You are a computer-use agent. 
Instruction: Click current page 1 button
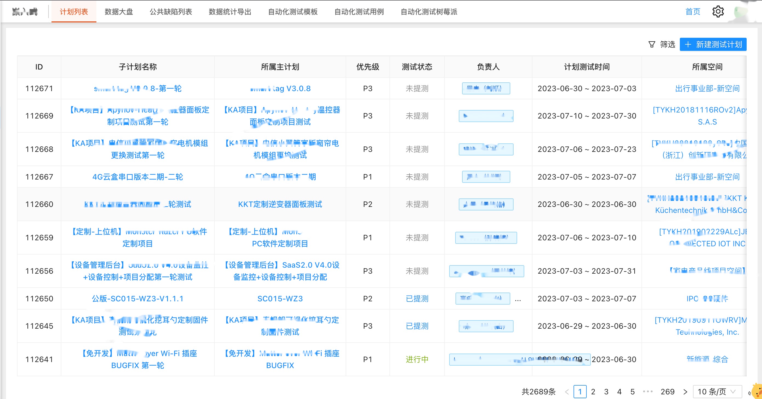tap(580, 392)
